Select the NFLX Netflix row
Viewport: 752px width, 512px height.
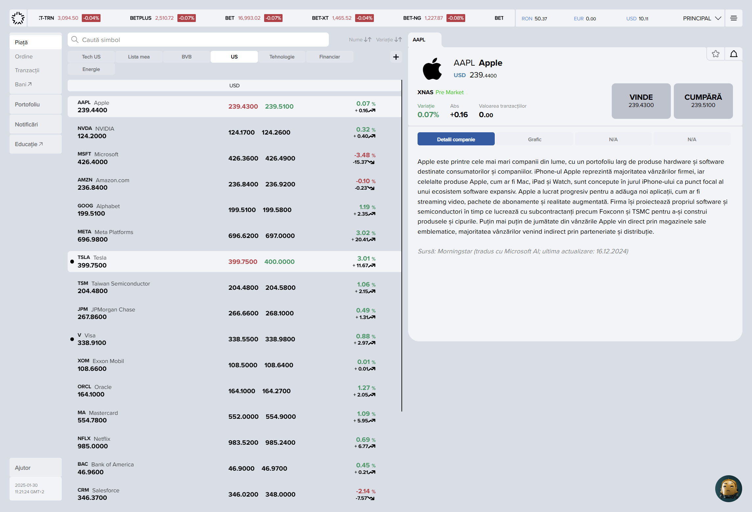point(235,442)
